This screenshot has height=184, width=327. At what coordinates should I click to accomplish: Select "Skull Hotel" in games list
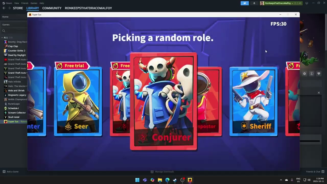pos(14,117)
